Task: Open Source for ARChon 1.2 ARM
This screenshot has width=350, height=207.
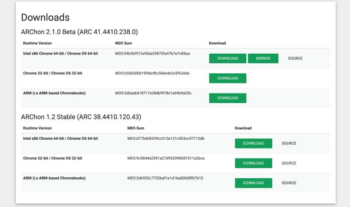Action: point(289,183)
